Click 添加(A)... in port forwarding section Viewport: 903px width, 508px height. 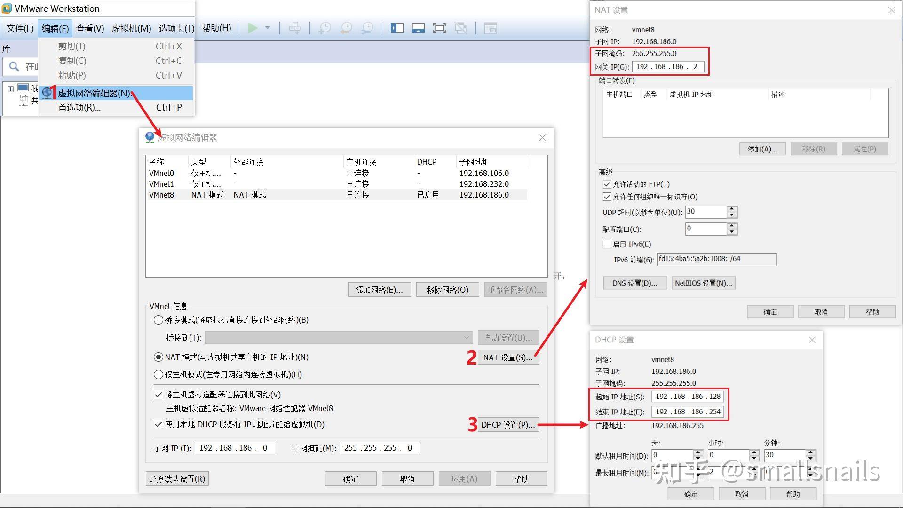pos(762,149)
